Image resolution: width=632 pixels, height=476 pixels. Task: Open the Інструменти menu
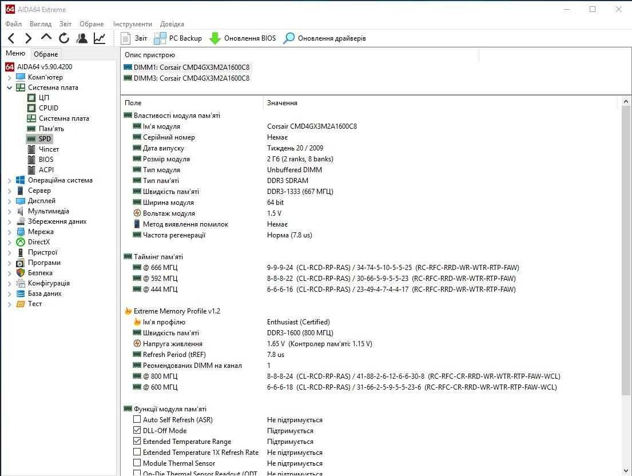click(x=133, y=24)
